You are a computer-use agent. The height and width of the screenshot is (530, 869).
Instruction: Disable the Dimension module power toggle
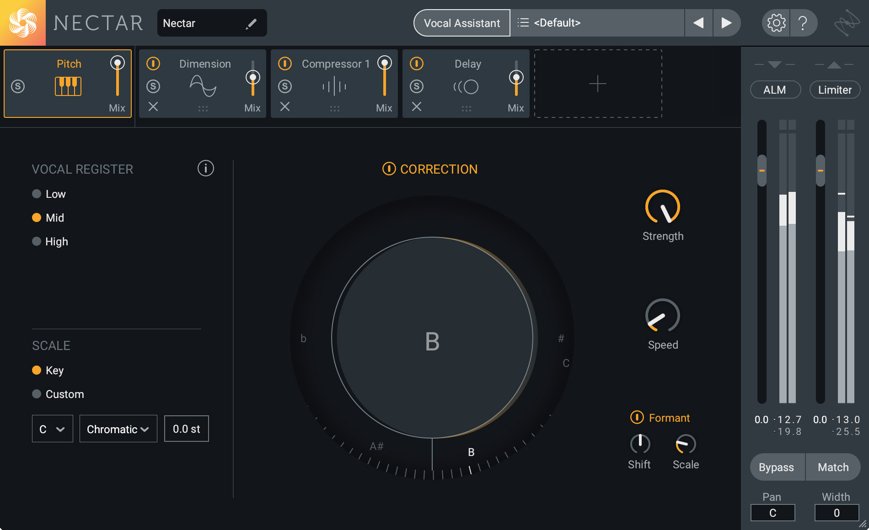153,64
